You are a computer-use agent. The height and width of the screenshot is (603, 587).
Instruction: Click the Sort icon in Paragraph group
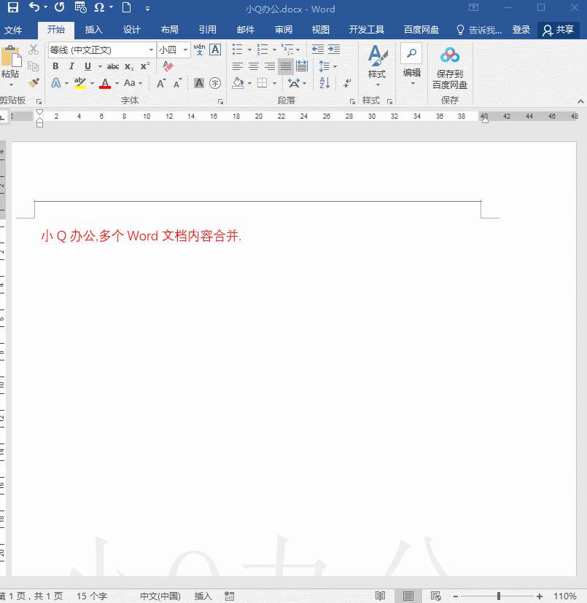click(323, 83)
